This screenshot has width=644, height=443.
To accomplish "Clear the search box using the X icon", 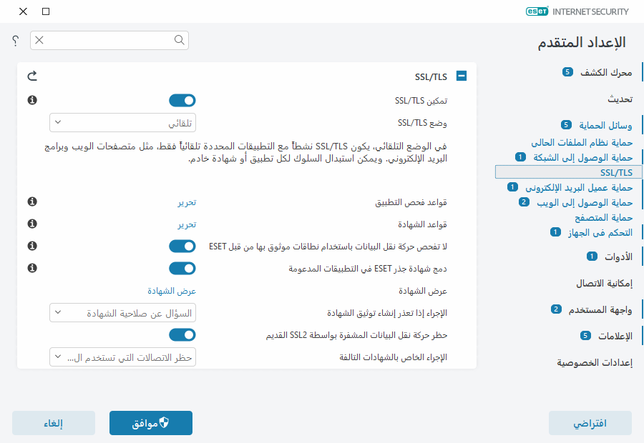I will [x=39, y=41].
